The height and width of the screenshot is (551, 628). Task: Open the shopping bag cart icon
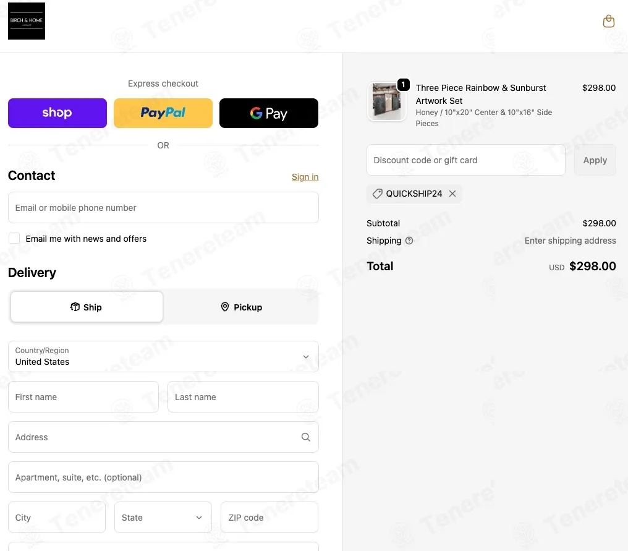[x=608, y=21]
